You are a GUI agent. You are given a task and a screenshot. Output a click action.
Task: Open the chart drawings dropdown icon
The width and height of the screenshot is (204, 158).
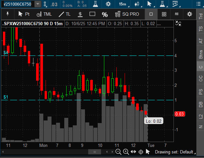point(176,4)
